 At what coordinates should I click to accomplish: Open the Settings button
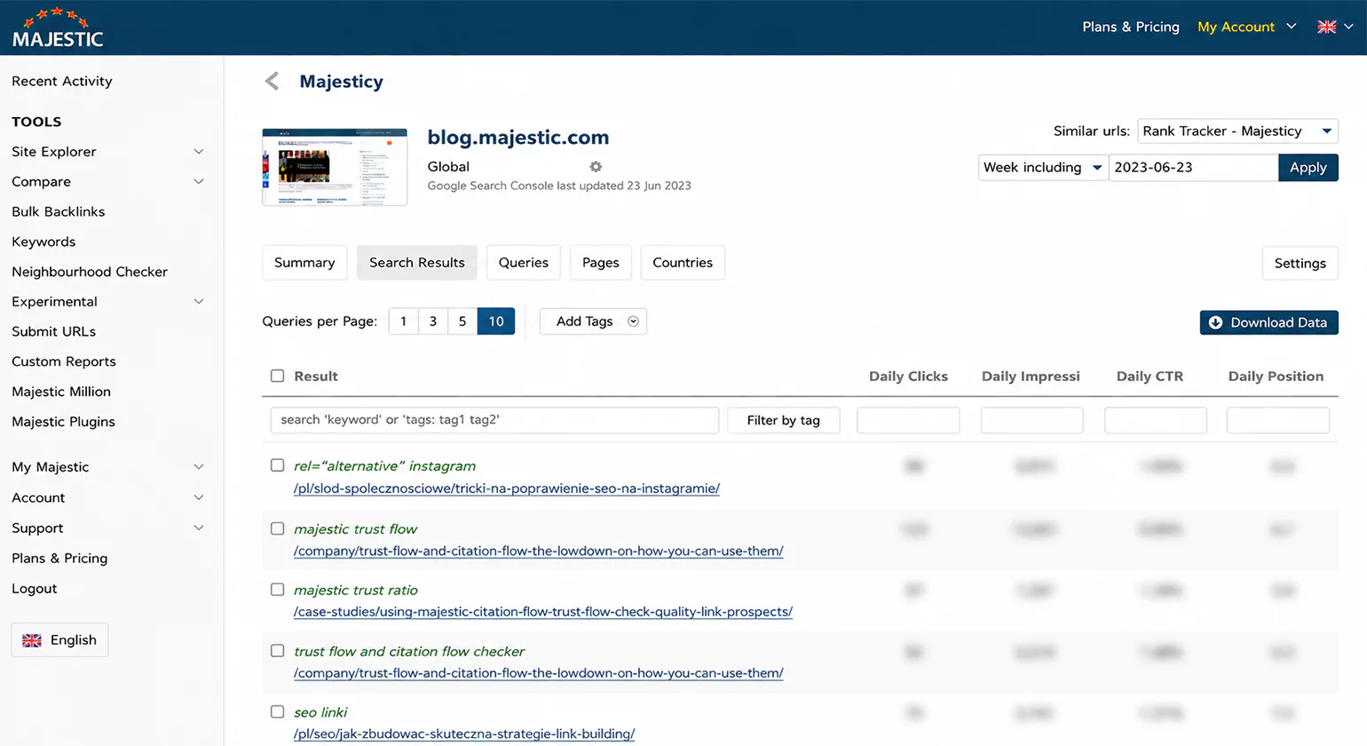[1300, 263]
